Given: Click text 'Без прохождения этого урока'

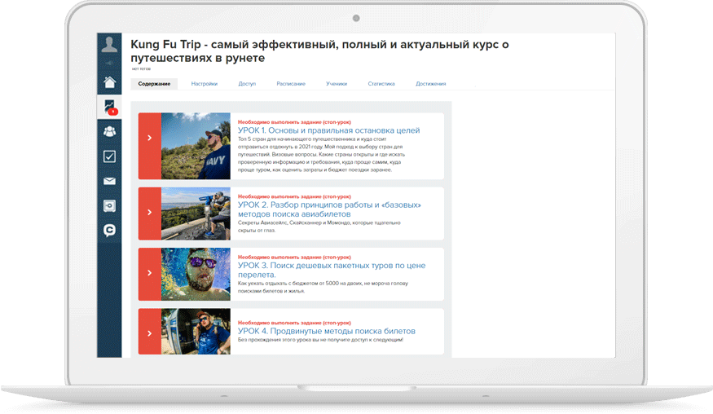Looking at the screenshot, I should pyautogui.click(x=320, y=339).
